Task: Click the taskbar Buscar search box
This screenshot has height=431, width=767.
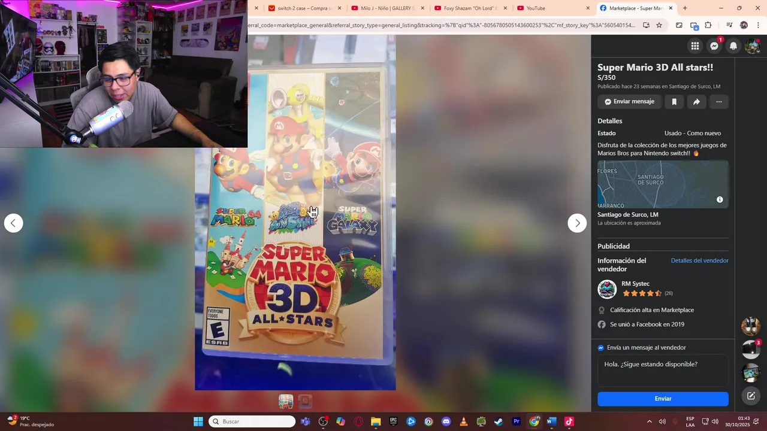Action: click(252, 421)
